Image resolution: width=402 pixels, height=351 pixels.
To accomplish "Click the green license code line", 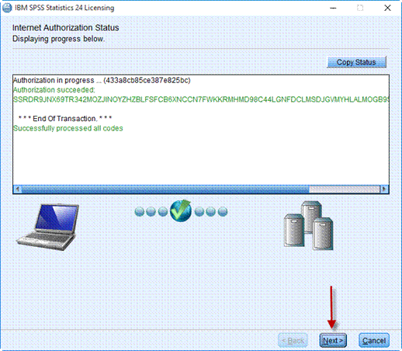I will pyautogui.click(x=201, y=99).
